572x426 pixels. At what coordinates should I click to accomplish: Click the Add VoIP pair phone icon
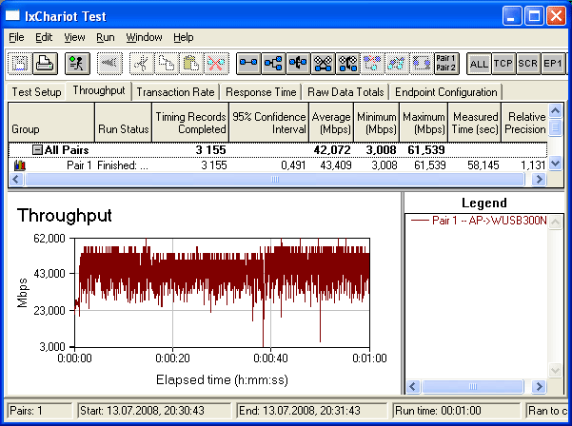(298, 64)
